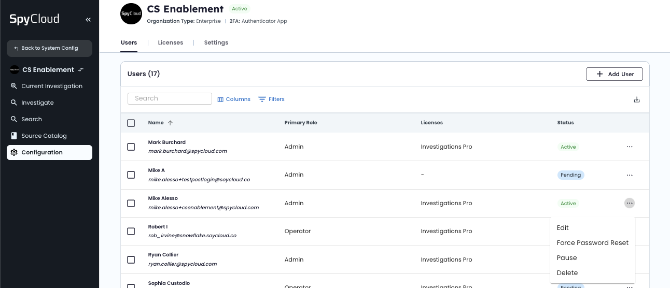
Task: Check the box for Ryan Collier
Action: (x=131, y=260)
